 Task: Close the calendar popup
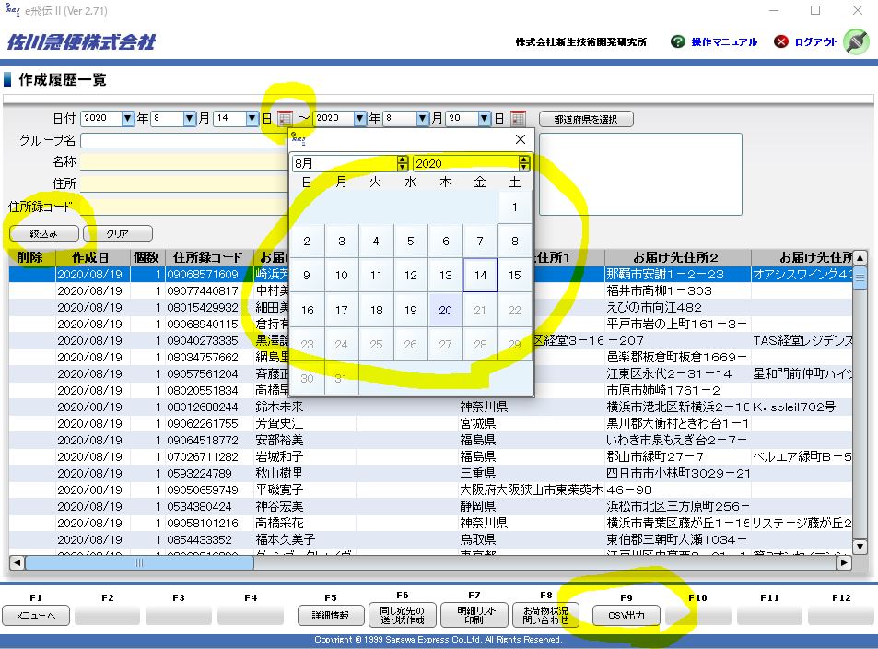point(520,139)
